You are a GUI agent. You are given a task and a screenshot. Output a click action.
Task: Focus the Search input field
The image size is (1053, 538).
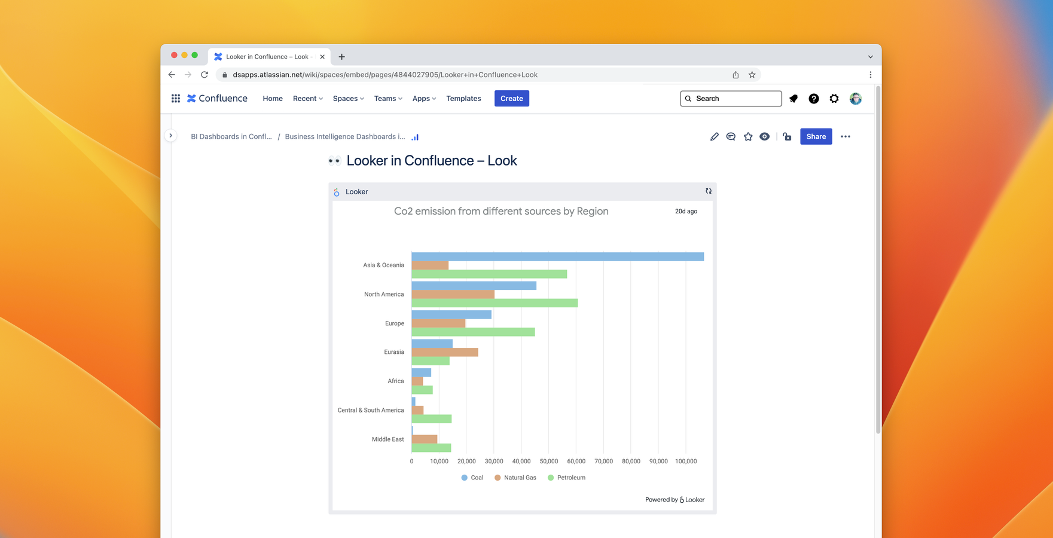click(731, 99)
